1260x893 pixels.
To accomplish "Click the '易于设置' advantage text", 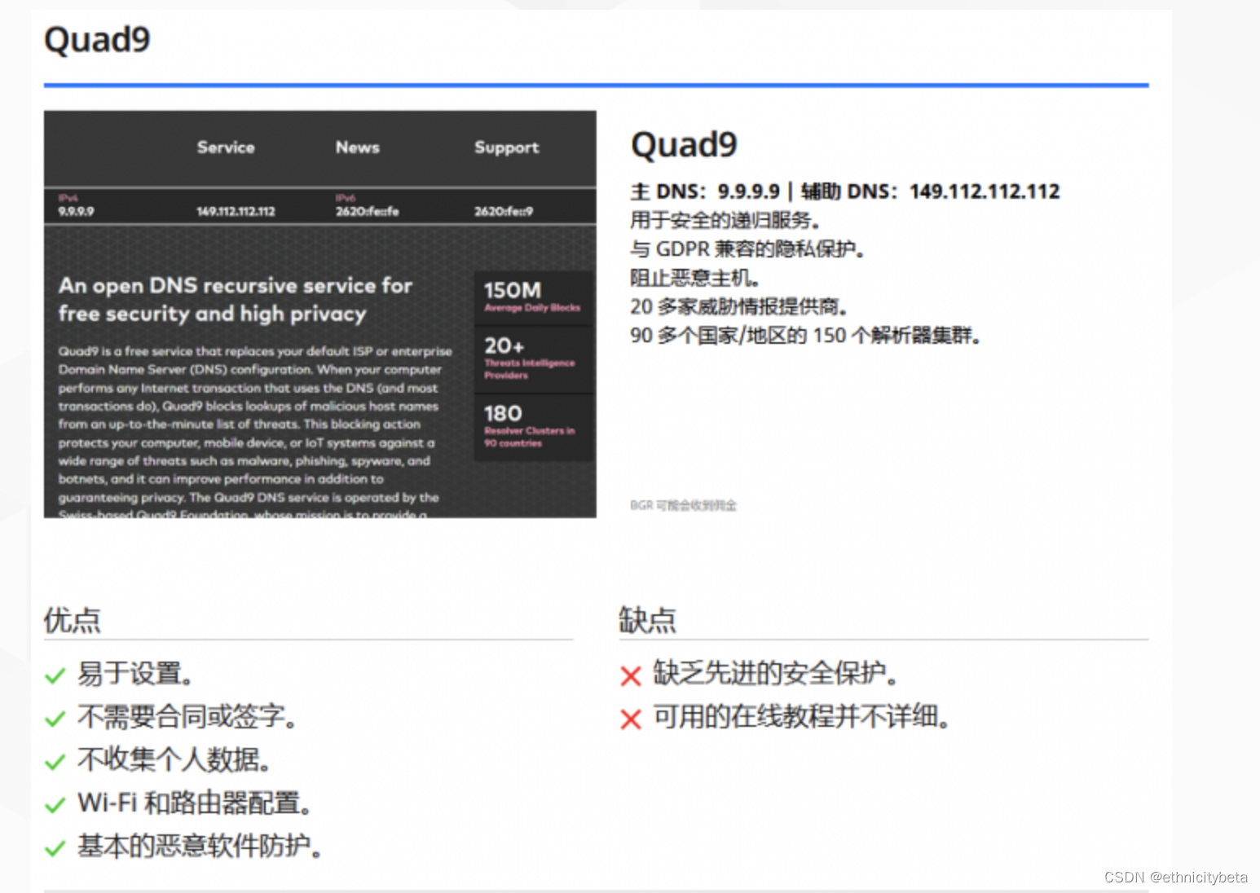I will tap(136, 674).
